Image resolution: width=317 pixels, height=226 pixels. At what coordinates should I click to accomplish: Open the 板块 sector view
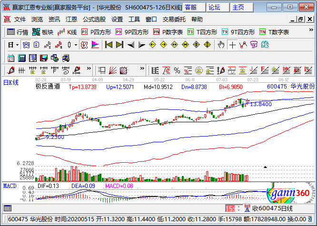pos(43,32)
